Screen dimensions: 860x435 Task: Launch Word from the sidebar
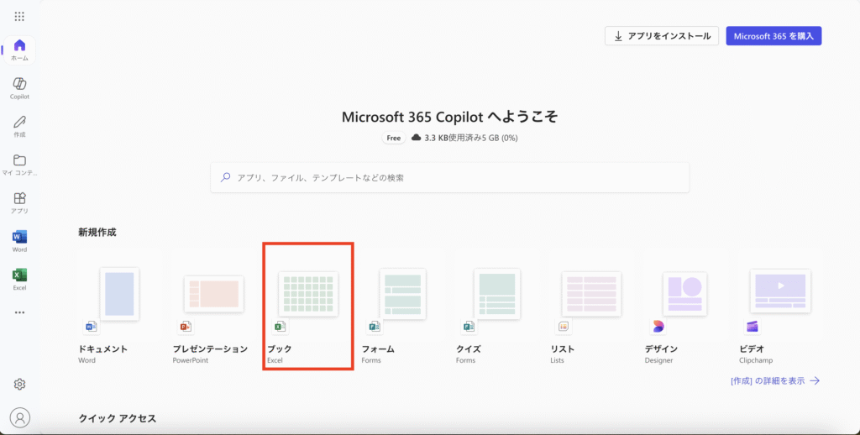coord(20,241)
